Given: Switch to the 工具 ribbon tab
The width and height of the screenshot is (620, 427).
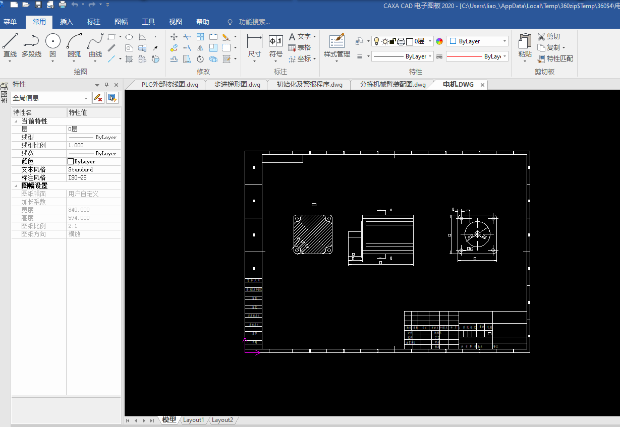Looking at the screenshot, I should [x=148, y=22].
